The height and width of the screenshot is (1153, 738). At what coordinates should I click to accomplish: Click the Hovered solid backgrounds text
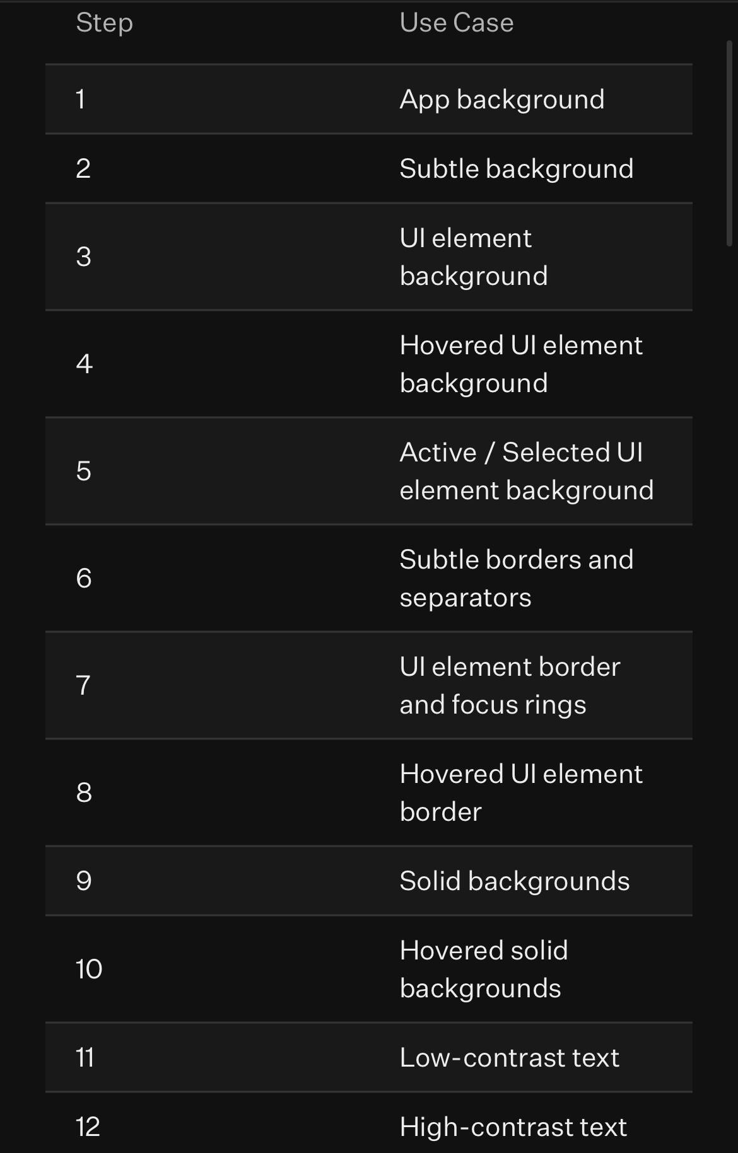click(x=483, y=969)
